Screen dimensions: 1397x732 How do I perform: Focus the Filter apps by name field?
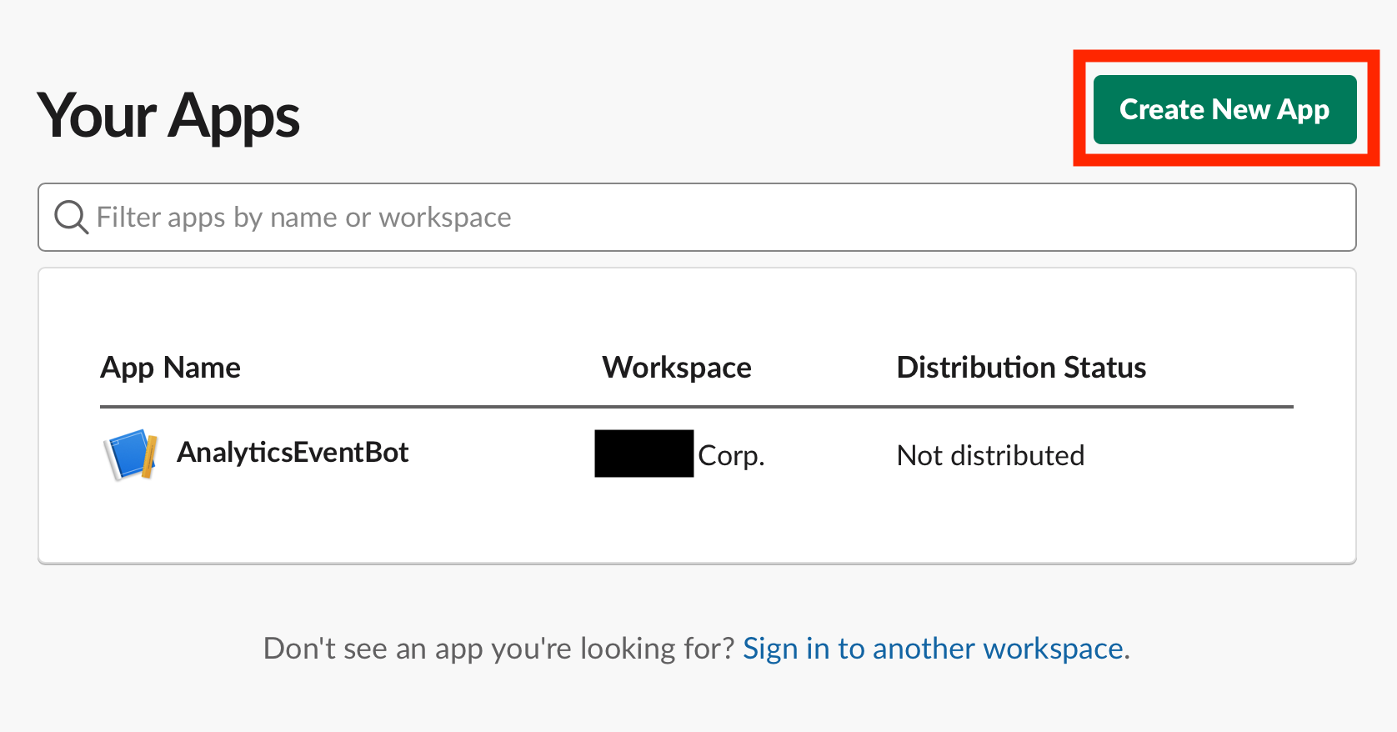[697, 217]
